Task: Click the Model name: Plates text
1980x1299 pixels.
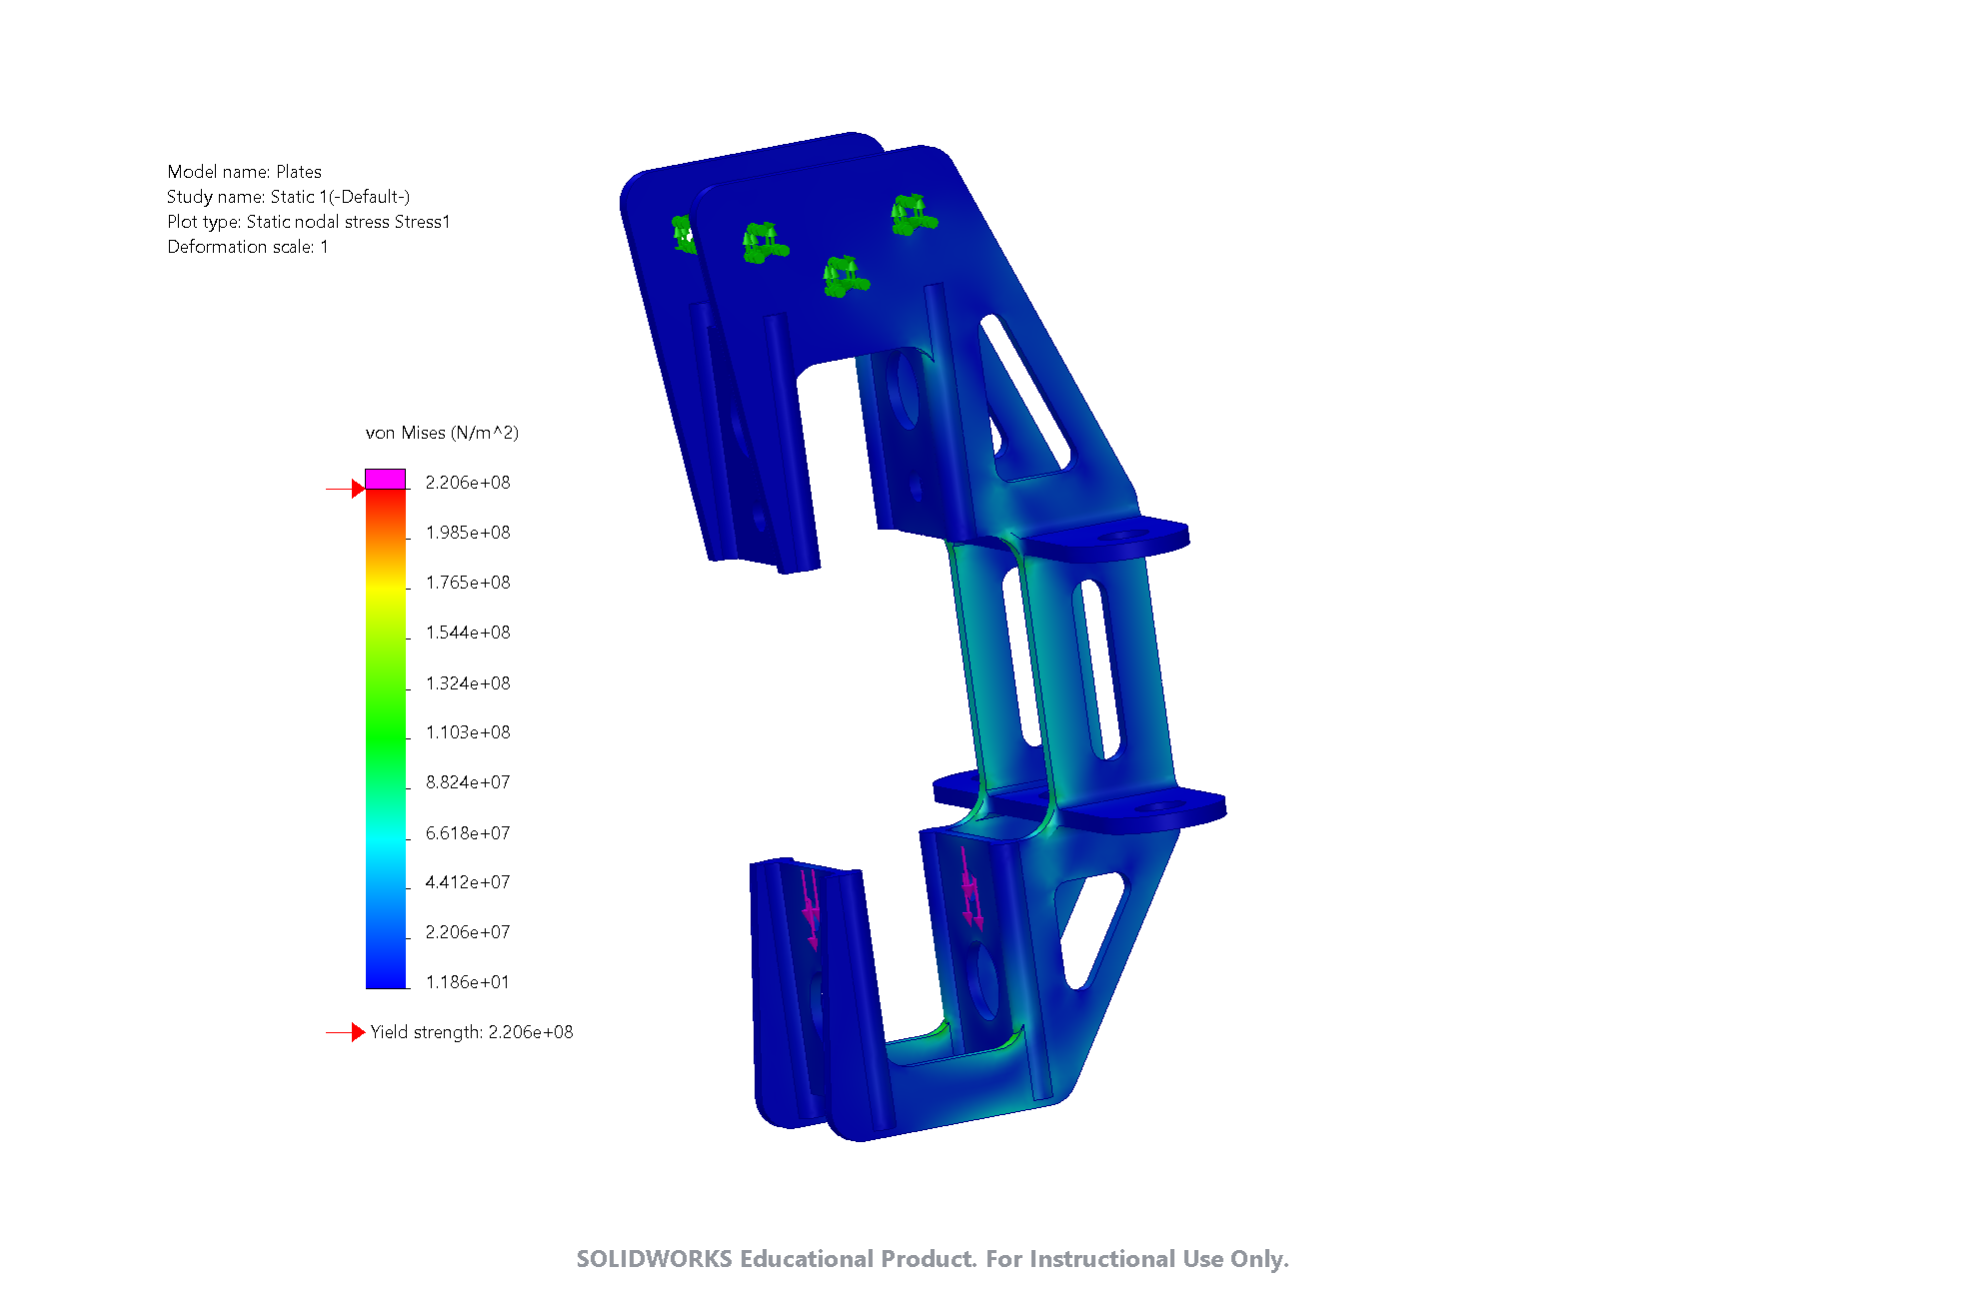Action: 244,172
